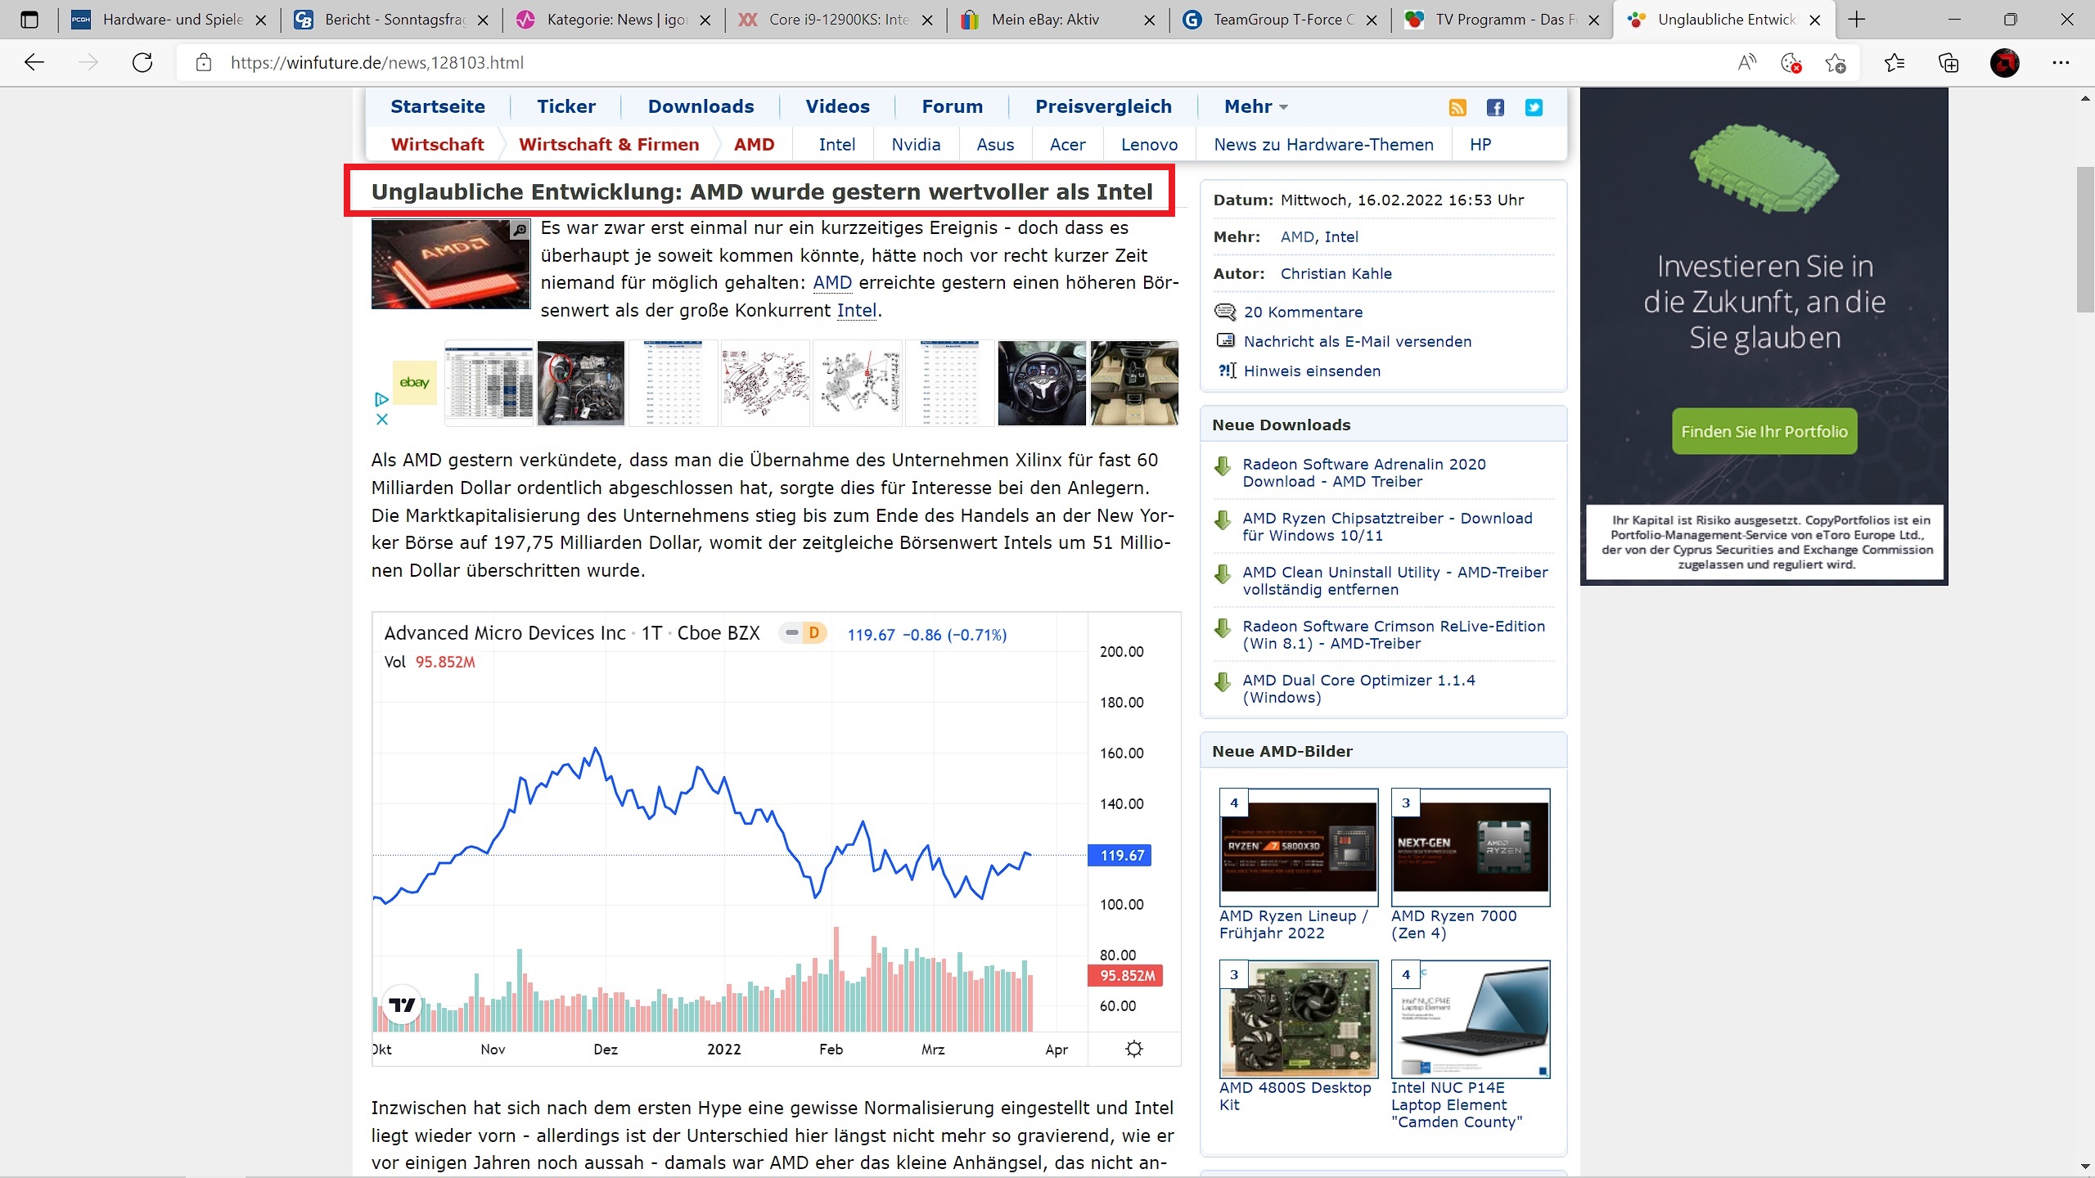Click the page vertical scrollbar thumb
2095x1178 pixels.
pyautogui.click(x=2084, y=239)
